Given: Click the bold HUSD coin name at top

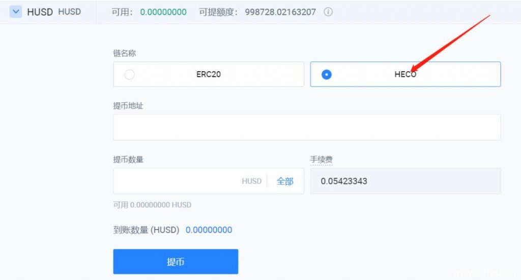Looking at the screenshot, I should (40, 12).
